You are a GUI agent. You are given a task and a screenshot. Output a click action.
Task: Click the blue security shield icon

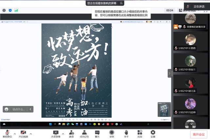10,10
